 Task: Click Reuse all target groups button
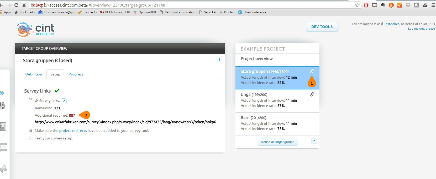point(277,142)
